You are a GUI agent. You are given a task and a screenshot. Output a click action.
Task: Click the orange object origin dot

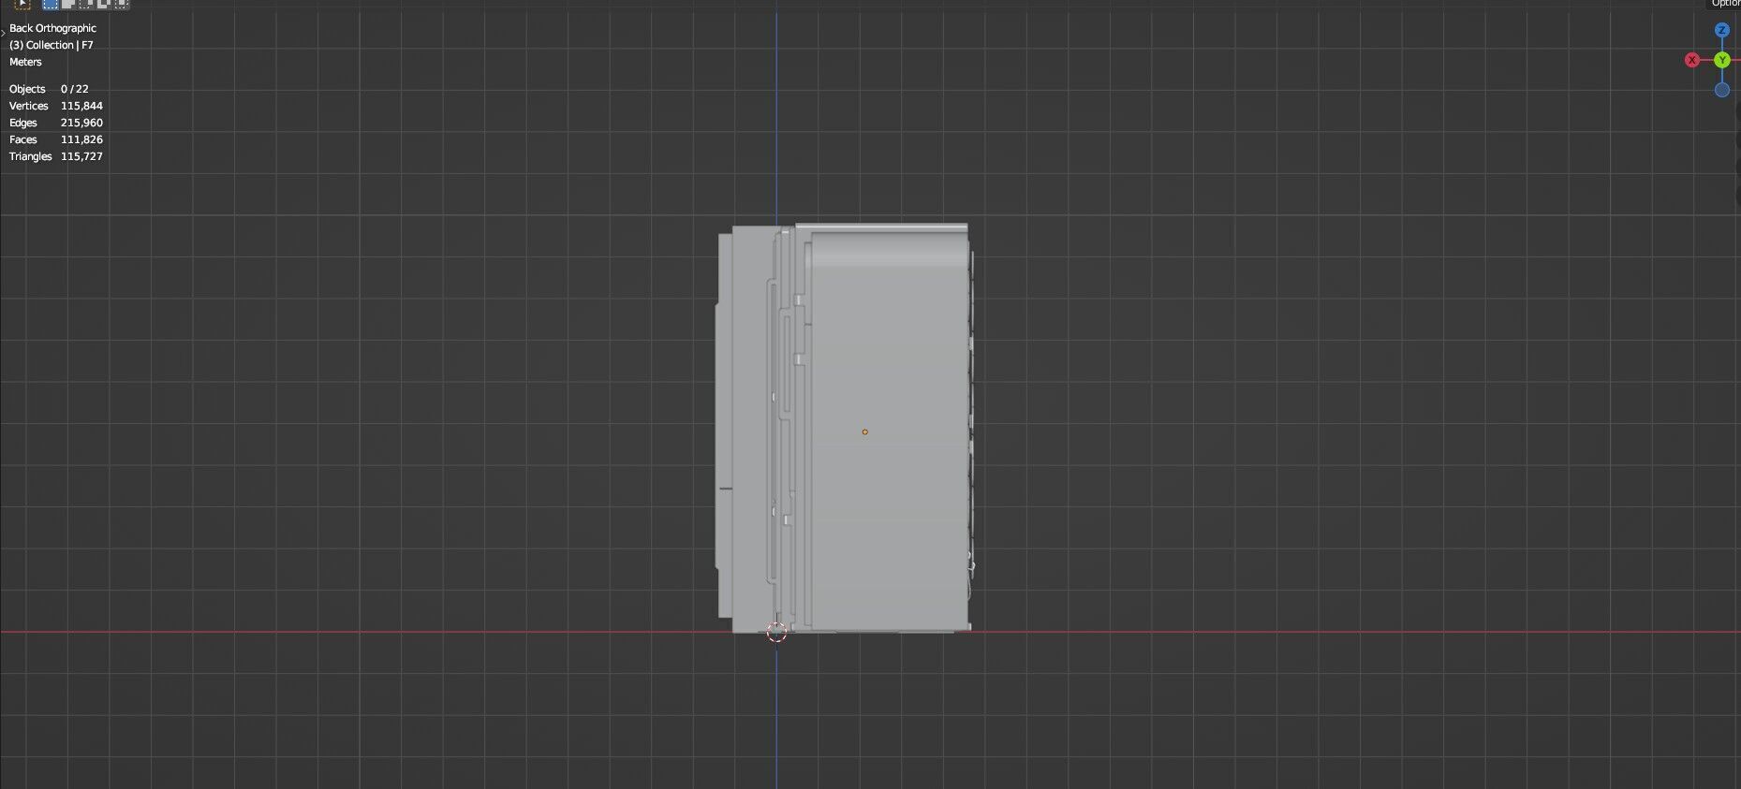click(x=864, y=431)
